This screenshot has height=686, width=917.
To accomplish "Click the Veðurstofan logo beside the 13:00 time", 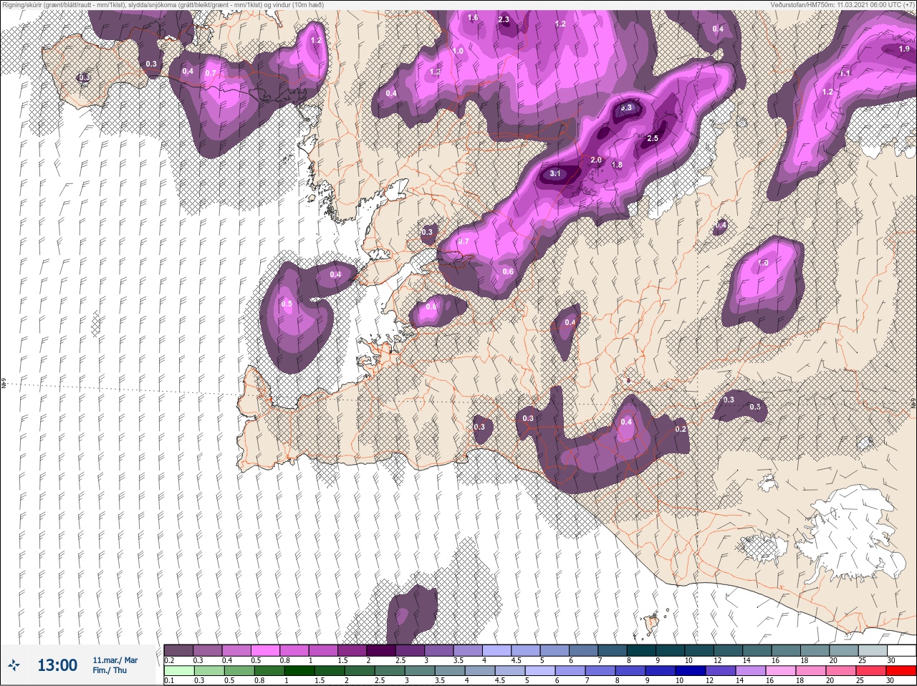I will (14, 666).
